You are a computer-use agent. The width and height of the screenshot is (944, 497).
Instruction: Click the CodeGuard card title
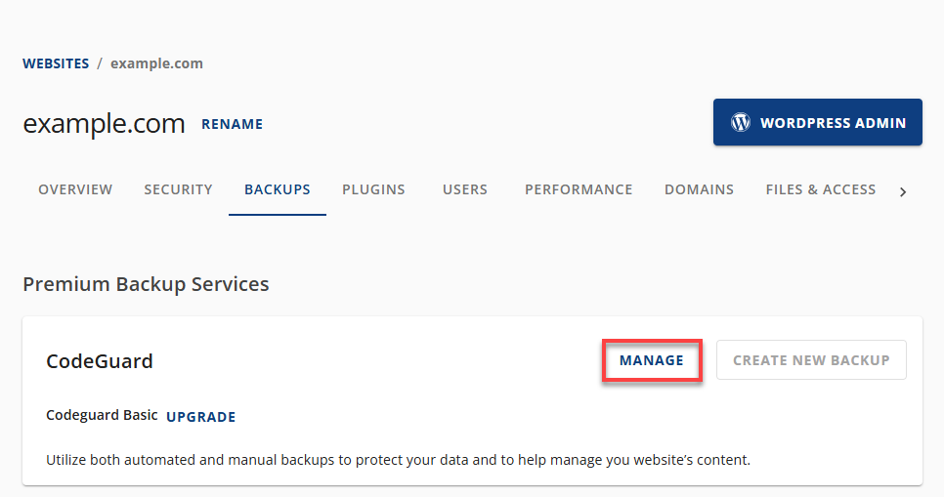tap(100, 361)
